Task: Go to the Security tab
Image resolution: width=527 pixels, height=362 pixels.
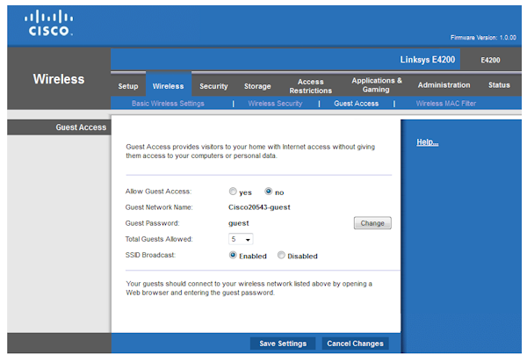Action: [x=213, y=86]
